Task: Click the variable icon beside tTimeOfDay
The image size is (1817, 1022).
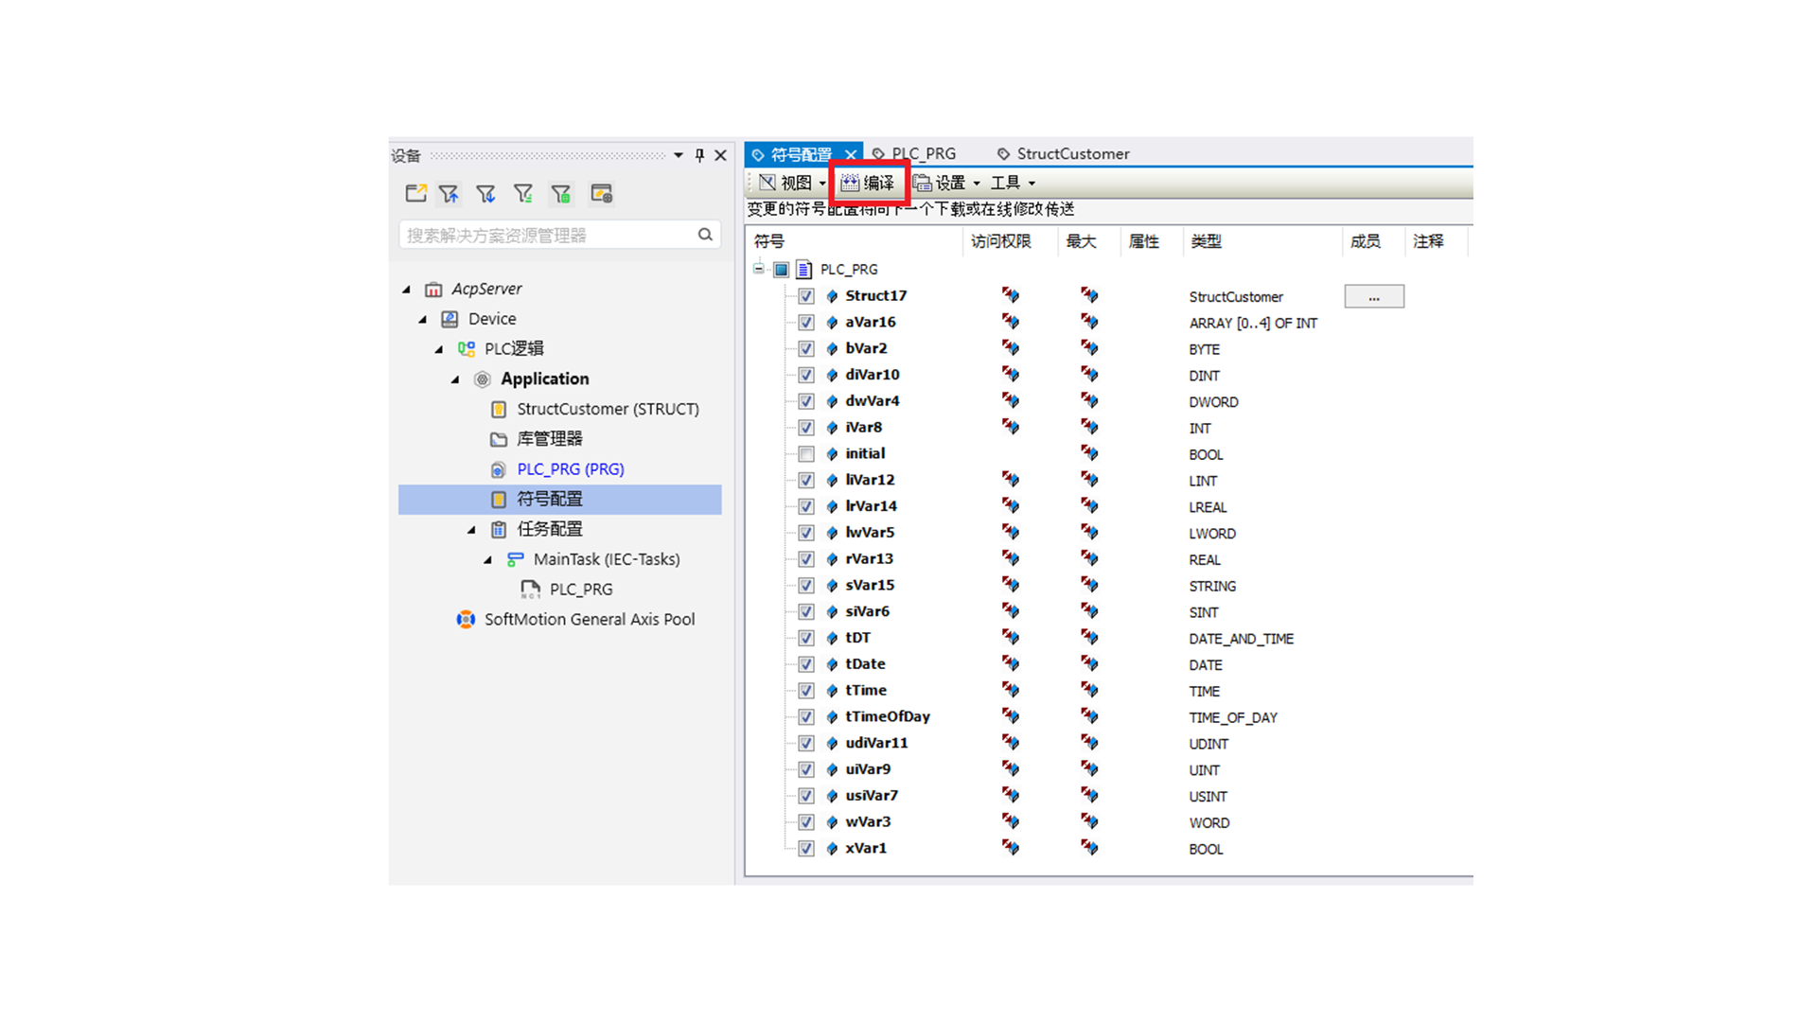Action: (832, 717)
